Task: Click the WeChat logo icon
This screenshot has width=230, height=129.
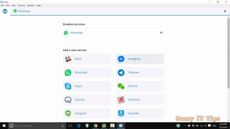Action: click(121, 86)
